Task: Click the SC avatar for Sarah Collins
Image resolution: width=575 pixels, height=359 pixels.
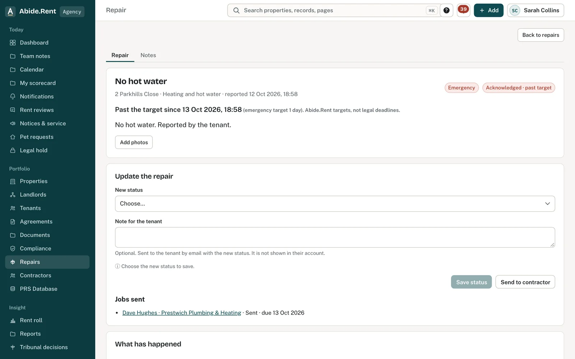Action: [515, 10]
